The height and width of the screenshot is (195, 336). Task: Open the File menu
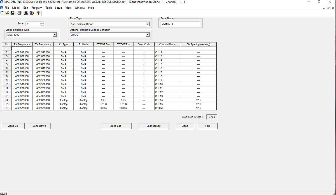click(7, 8)
